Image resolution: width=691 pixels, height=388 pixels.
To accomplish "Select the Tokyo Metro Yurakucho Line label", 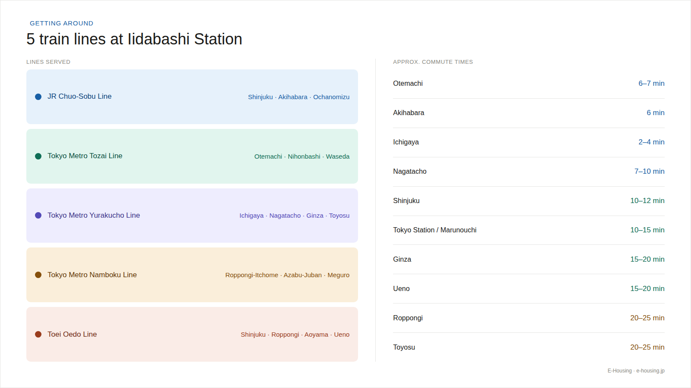I will click(x=94, y=215).
